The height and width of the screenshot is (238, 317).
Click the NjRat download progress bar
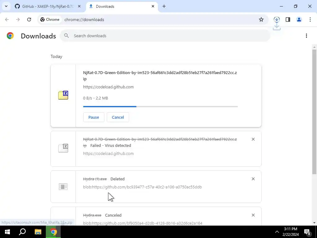(x=160, y=107)
